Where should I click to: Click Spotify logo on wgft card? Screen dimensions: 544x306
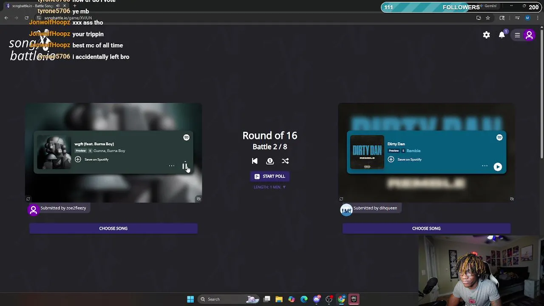coord(186,137)
